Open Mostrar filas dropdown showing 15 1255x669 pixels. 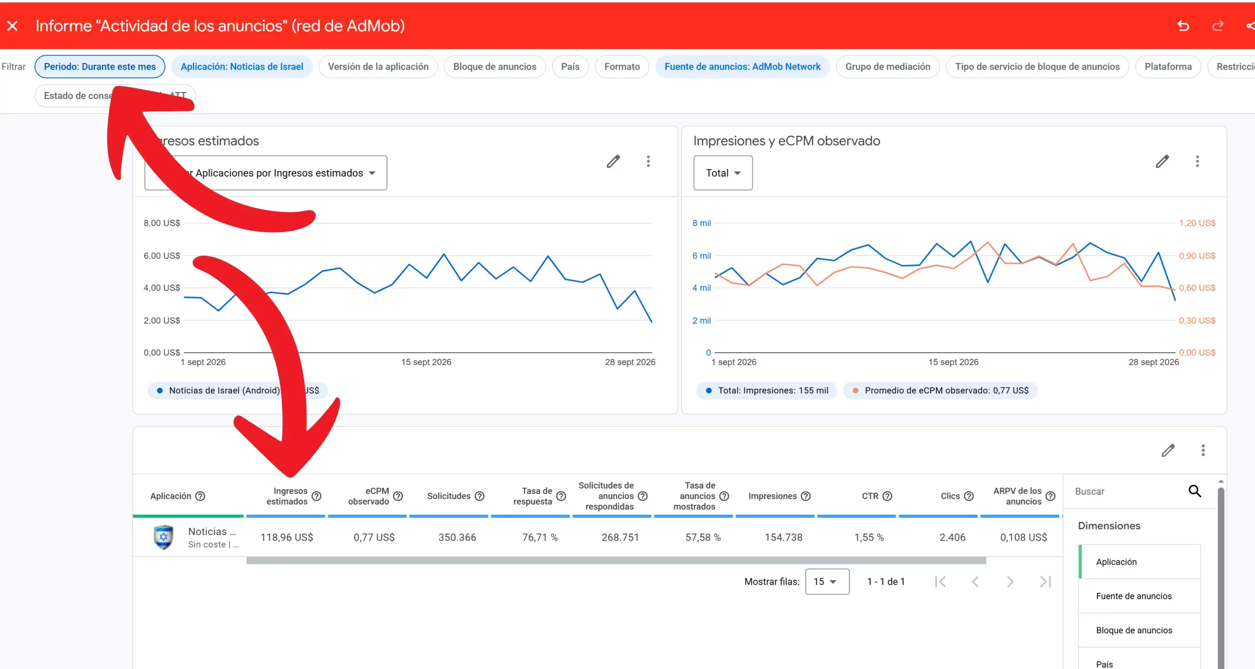tap(827, 582)
